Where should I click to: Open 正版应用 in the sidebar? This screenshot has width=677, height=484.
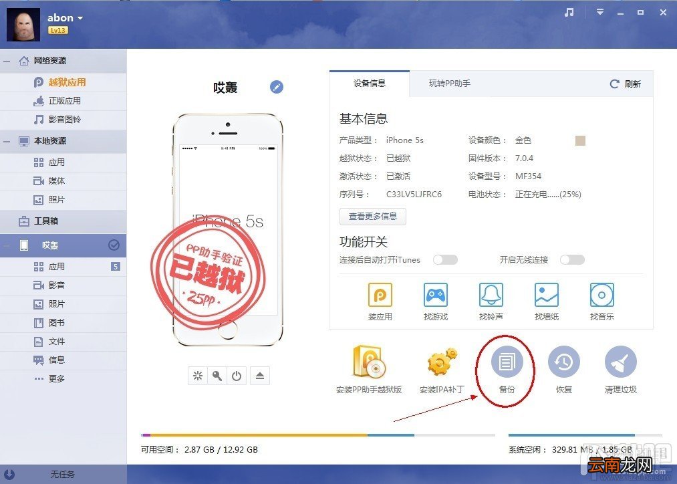point(63,100)
